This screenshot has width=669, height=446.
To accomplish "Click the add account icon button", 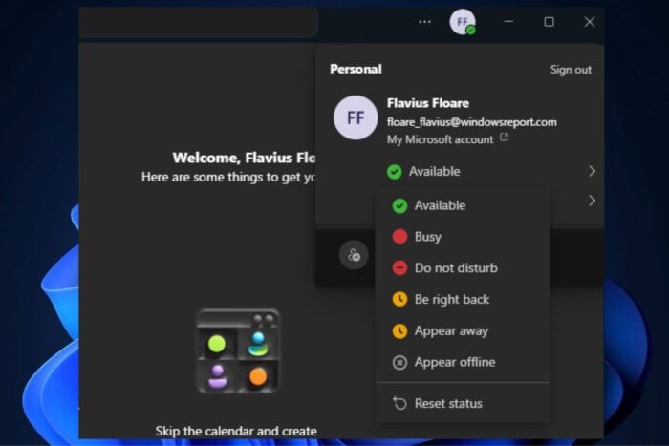I will coord(354,255).
